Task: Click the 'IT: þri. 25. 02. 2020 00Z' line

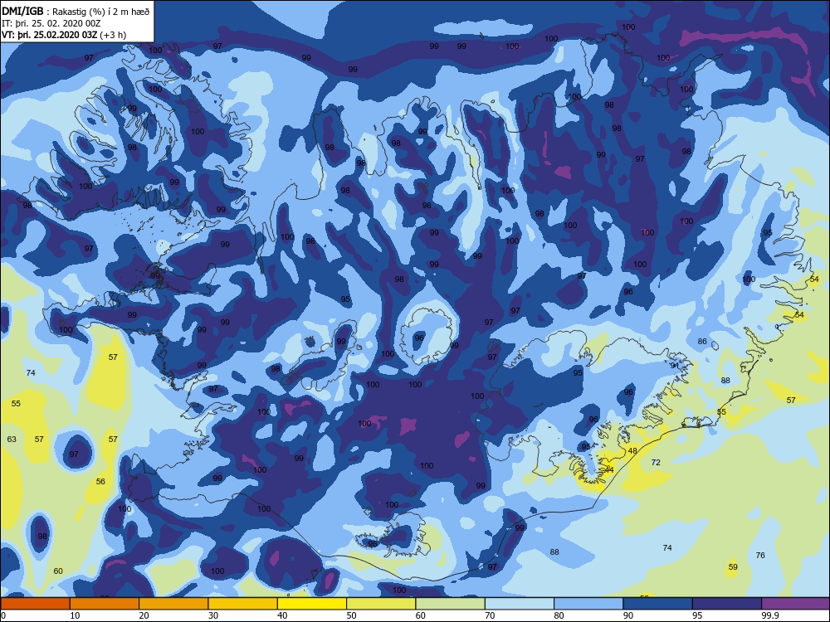Action: [x=51, y=23]
